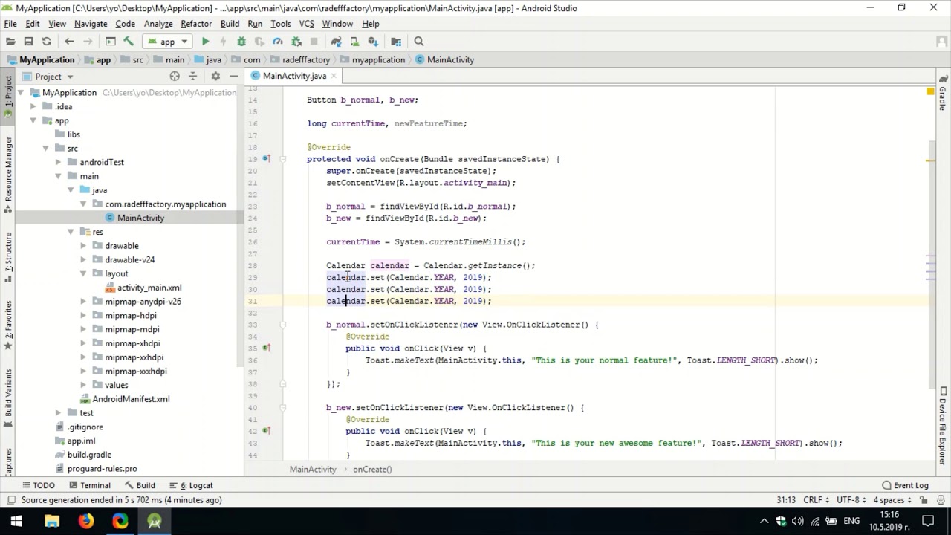Screen dimensions: 951x535
Task: Open the Refactor menu
Action: tap(196, 24)
